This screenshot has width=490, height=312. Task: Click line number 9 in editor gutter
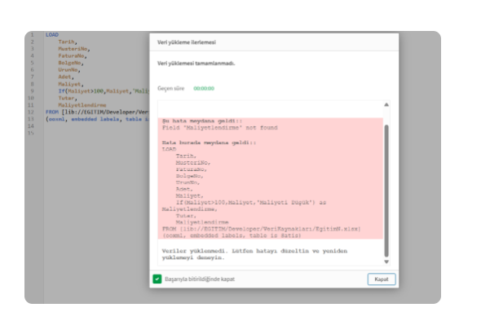coord(32,91)
